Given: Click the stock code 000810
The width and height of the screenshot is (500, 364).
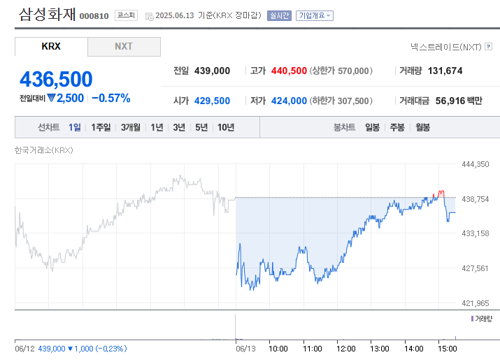Looking at the screenshot, I should point(94,16).
